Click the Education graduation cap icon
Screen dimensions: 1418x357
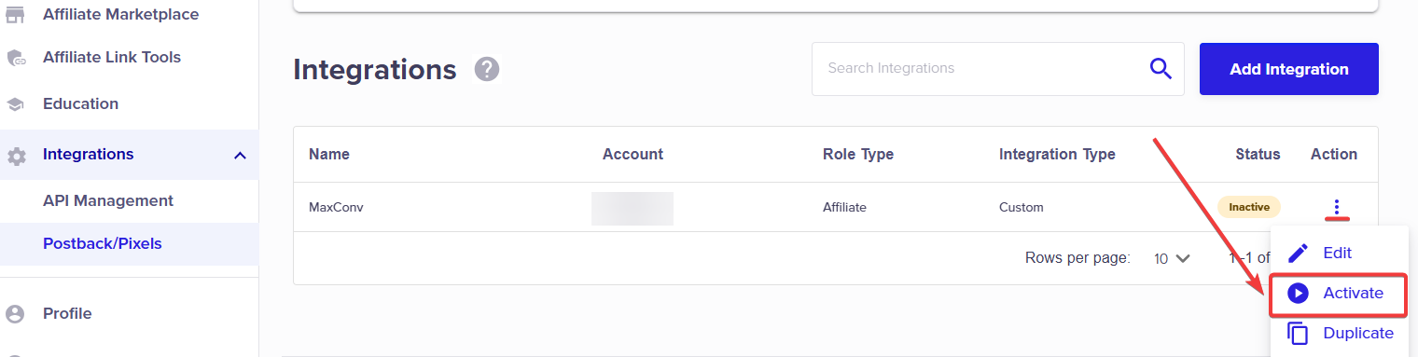point(16,104)
